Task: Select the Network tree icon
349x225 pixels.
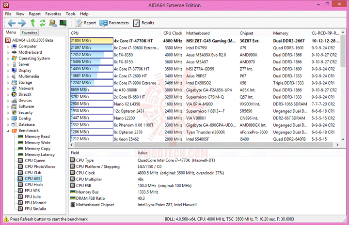Action: 14,89
